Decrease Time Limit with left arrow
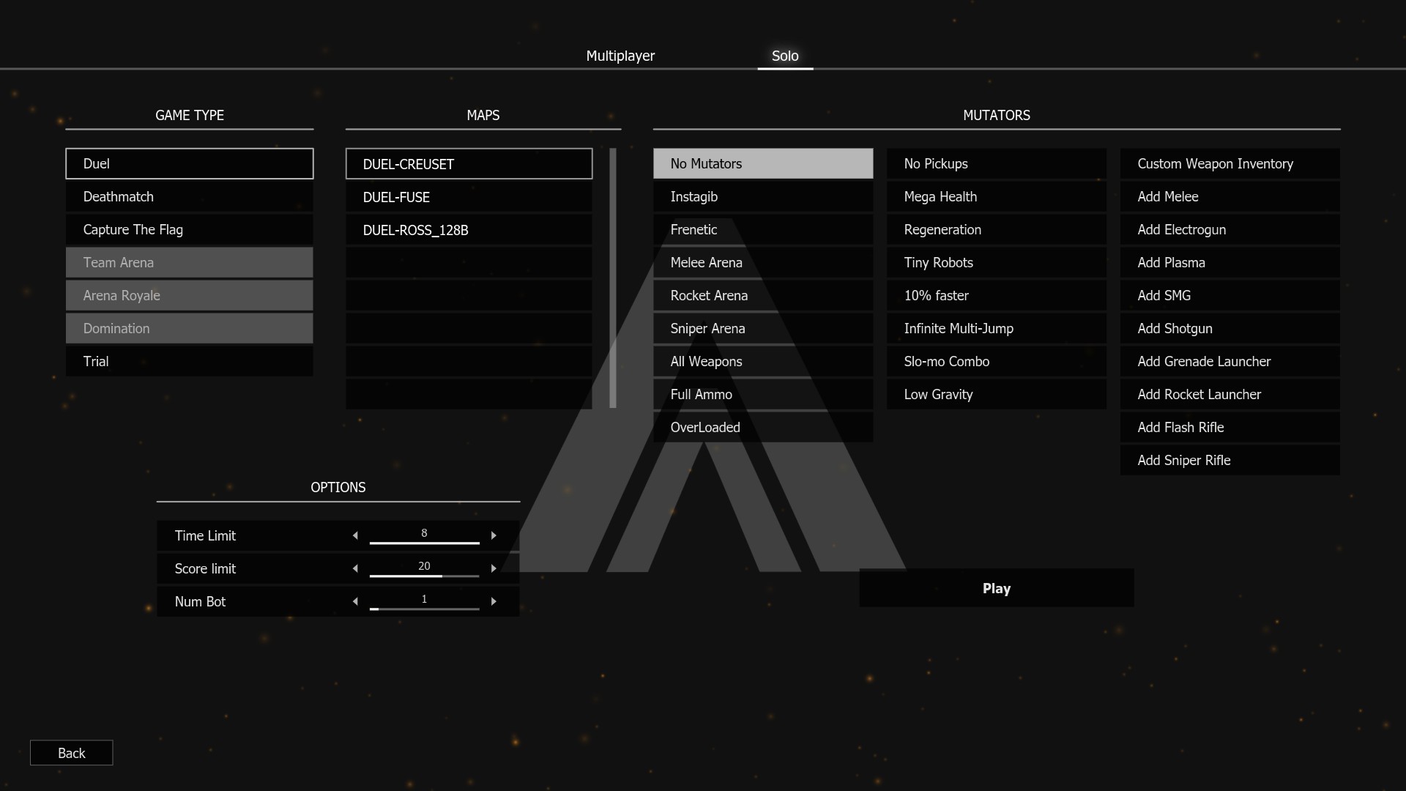 pyautogui.click(x=355, y=535)
